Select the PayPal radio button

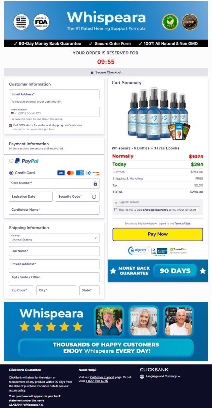[11, 161]
